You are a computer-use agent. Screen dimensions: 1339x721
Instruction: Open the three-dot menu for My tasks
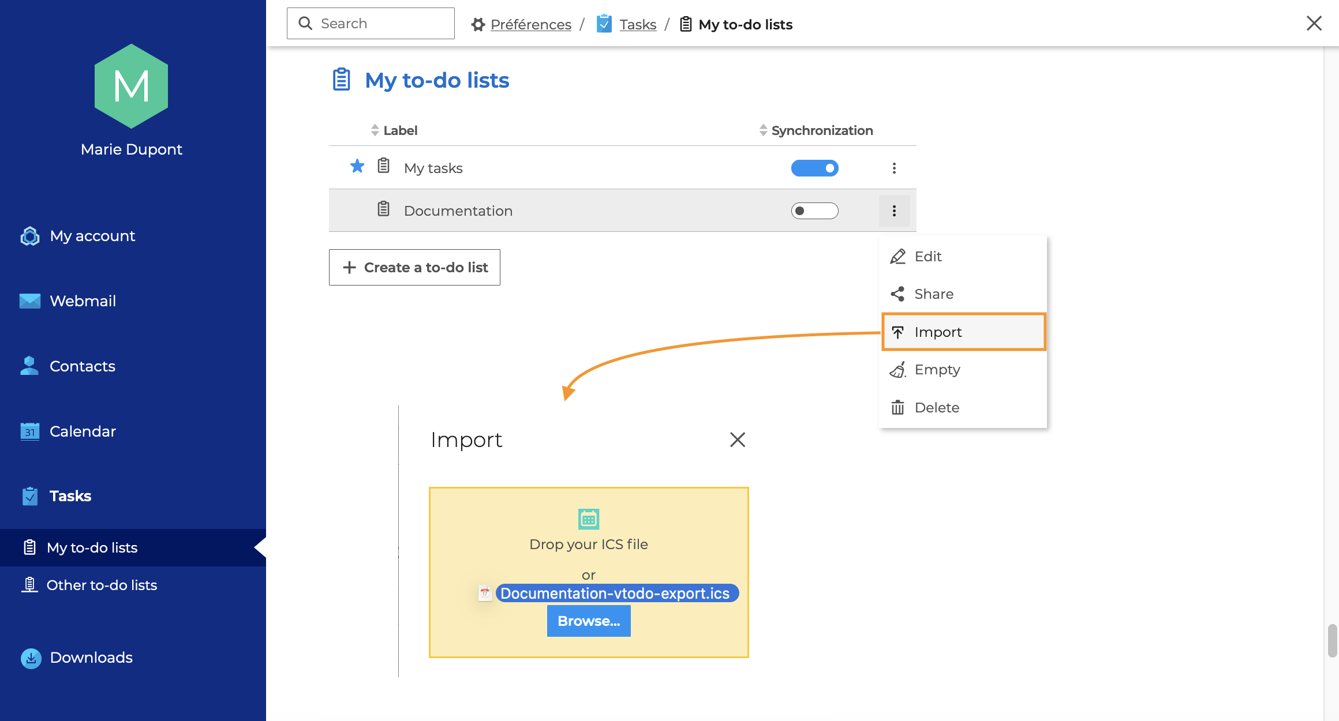tap(894, 168)
